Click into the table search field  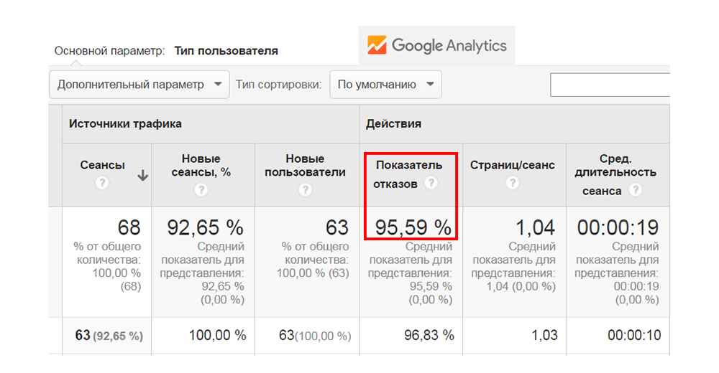click(x=610, y=85)
